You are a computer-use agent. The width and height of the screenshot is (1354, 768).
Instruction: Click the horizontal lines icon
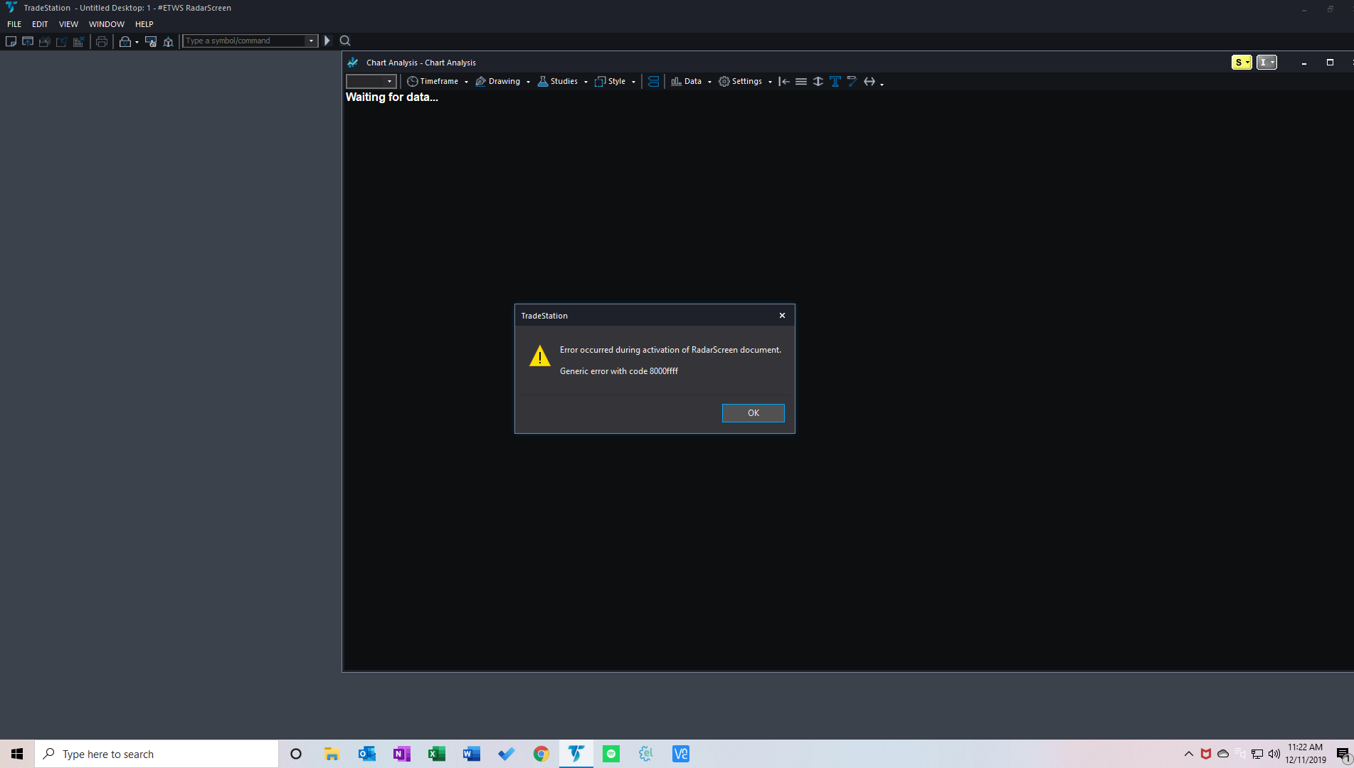801,82
